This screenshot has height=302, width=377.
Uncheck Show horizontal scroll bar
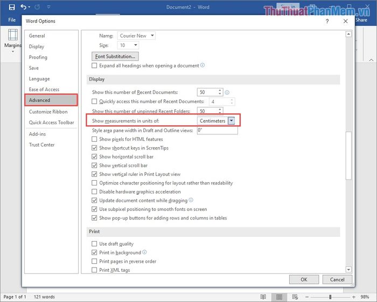(x=94, y=156)
